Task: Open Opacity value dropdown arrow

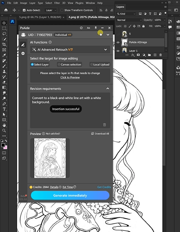Action: [165, 20]
